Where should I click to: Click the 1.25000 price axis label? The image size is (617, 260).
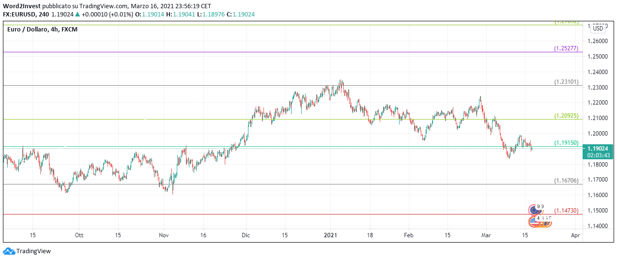coord(597,57)
